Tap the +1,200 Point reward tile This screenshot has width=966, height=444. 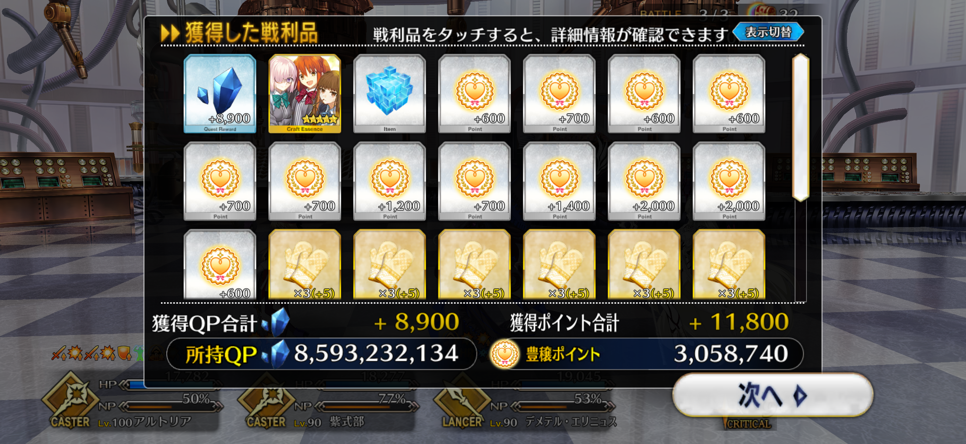click(389, 181)
